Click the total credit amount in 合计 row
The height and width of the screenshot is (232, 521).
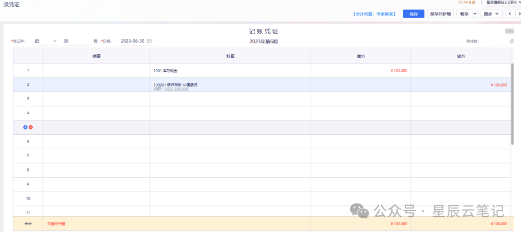point(499,224)
